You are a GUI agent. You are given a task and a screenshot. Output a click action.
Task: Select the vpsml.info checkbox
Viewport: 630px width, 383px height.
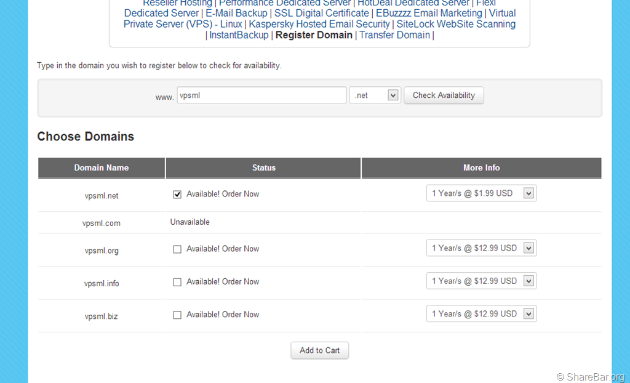tap(177, 282)
